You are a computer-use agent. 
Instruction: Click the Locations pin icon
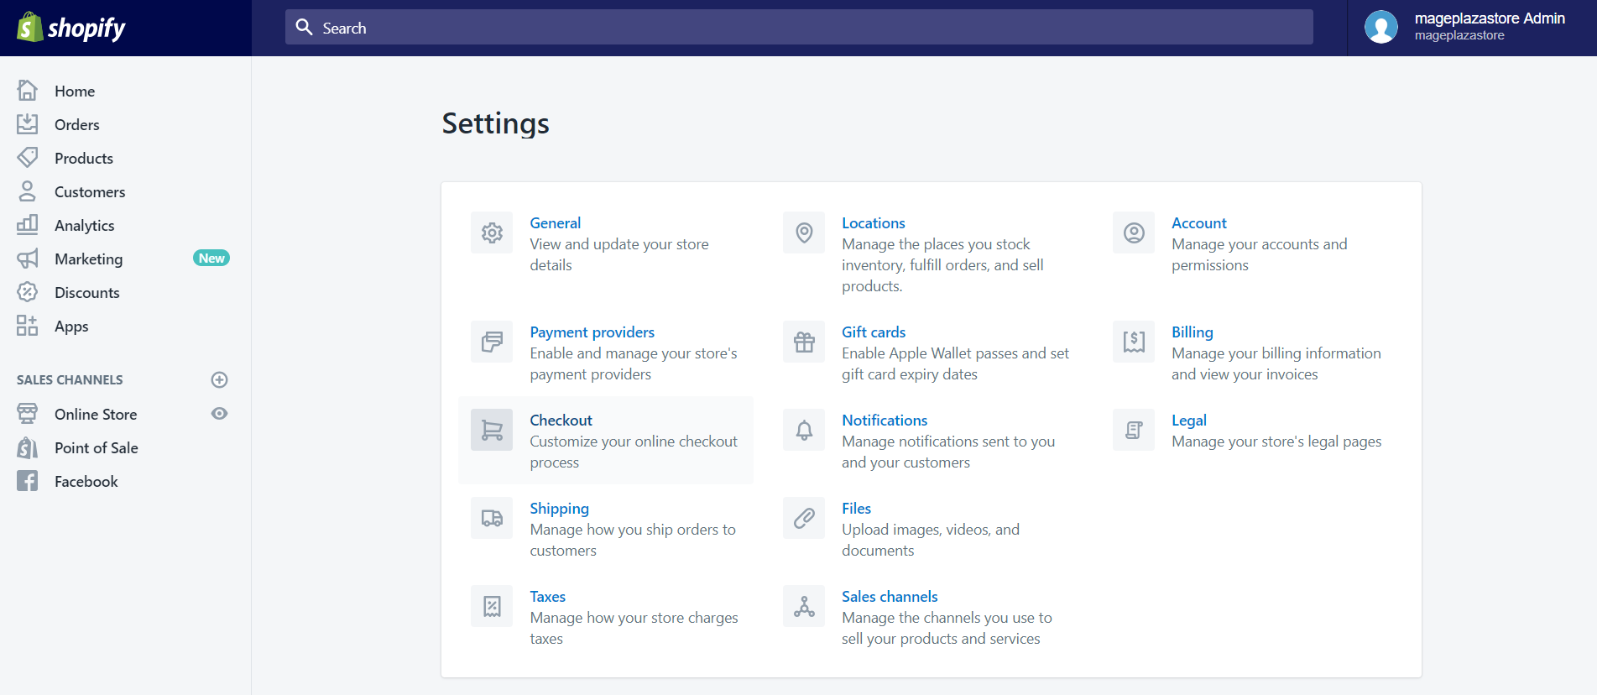pyautogui.click(x=804, y=233)
